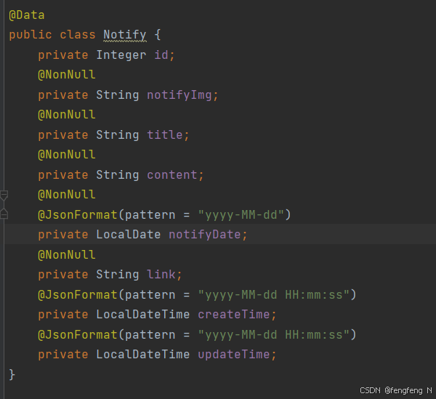Viewport: 436px width, 399px height.
Task: Click the "yyyy-MM-dd" pattern string
Action: point(241,215)
